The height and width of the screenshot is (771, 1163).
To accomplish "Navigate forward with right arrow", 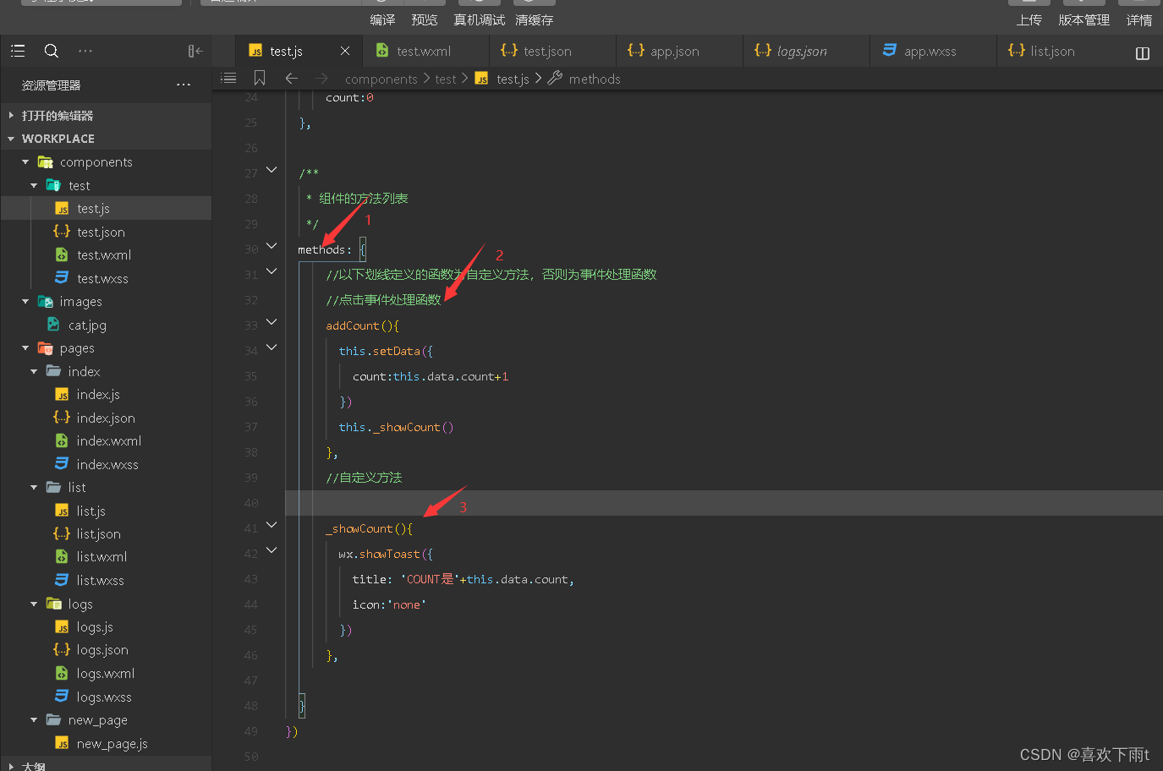I will 321,78.
